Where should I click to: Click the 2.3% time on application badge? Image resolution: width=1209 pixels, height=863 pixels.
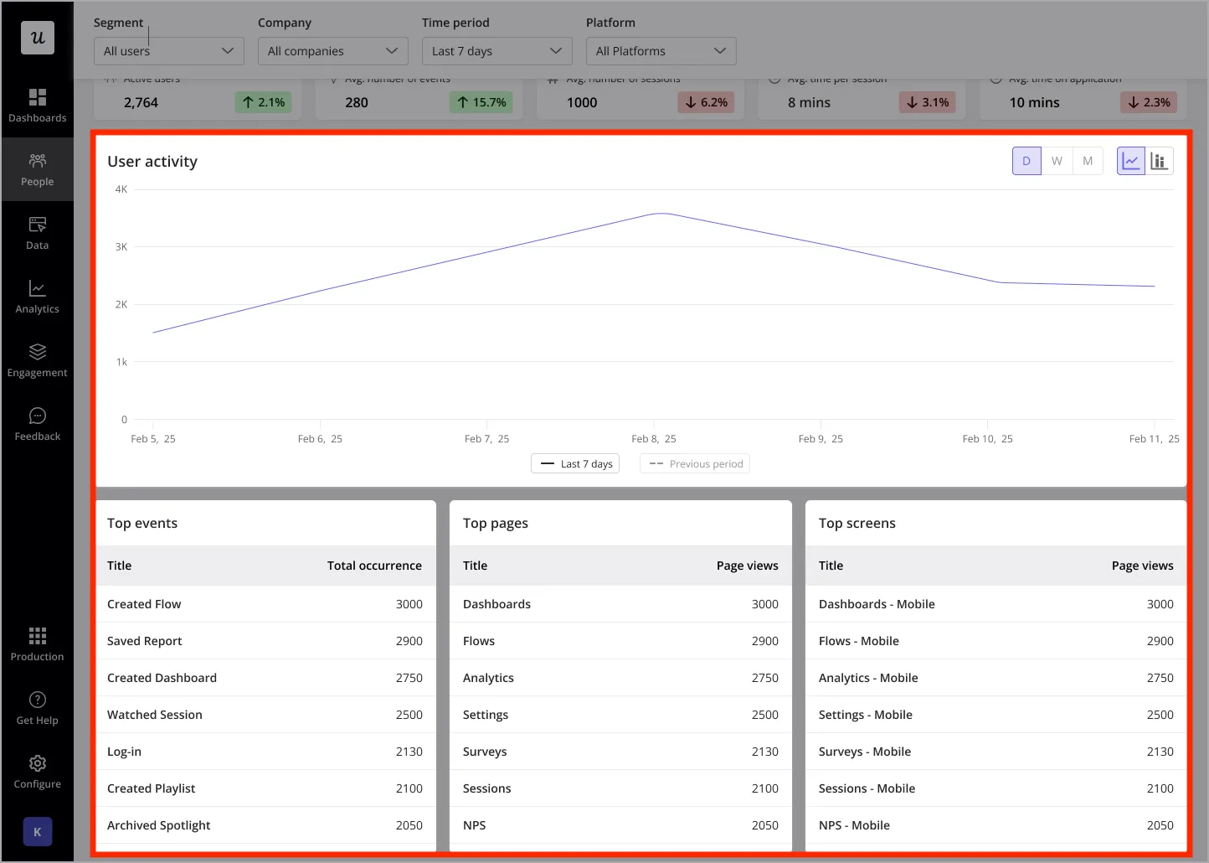1149,102
